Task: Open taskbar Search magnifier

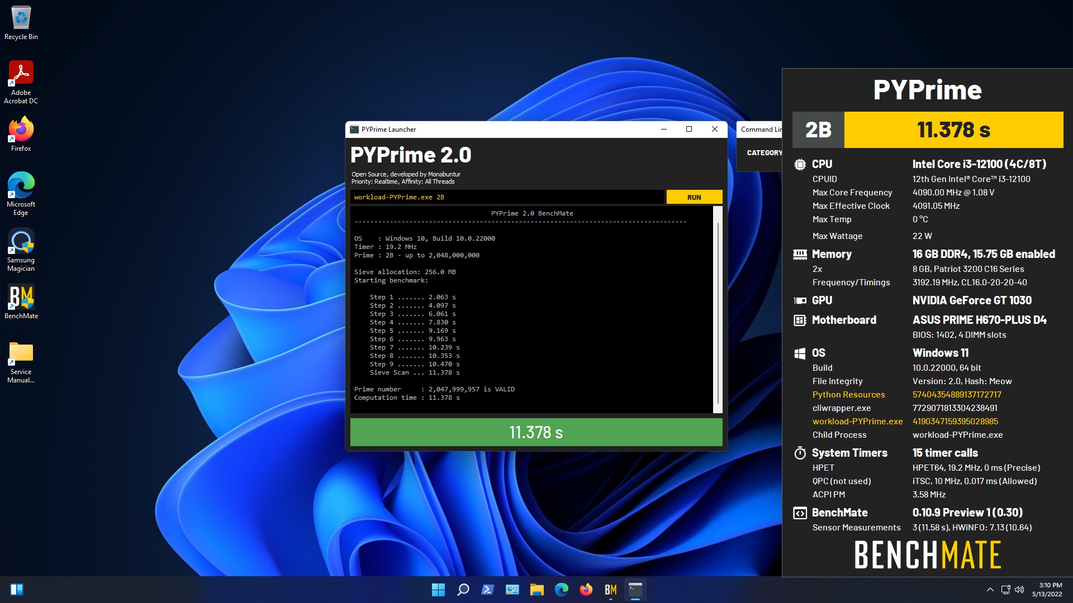Action: (x=463, y=590)
